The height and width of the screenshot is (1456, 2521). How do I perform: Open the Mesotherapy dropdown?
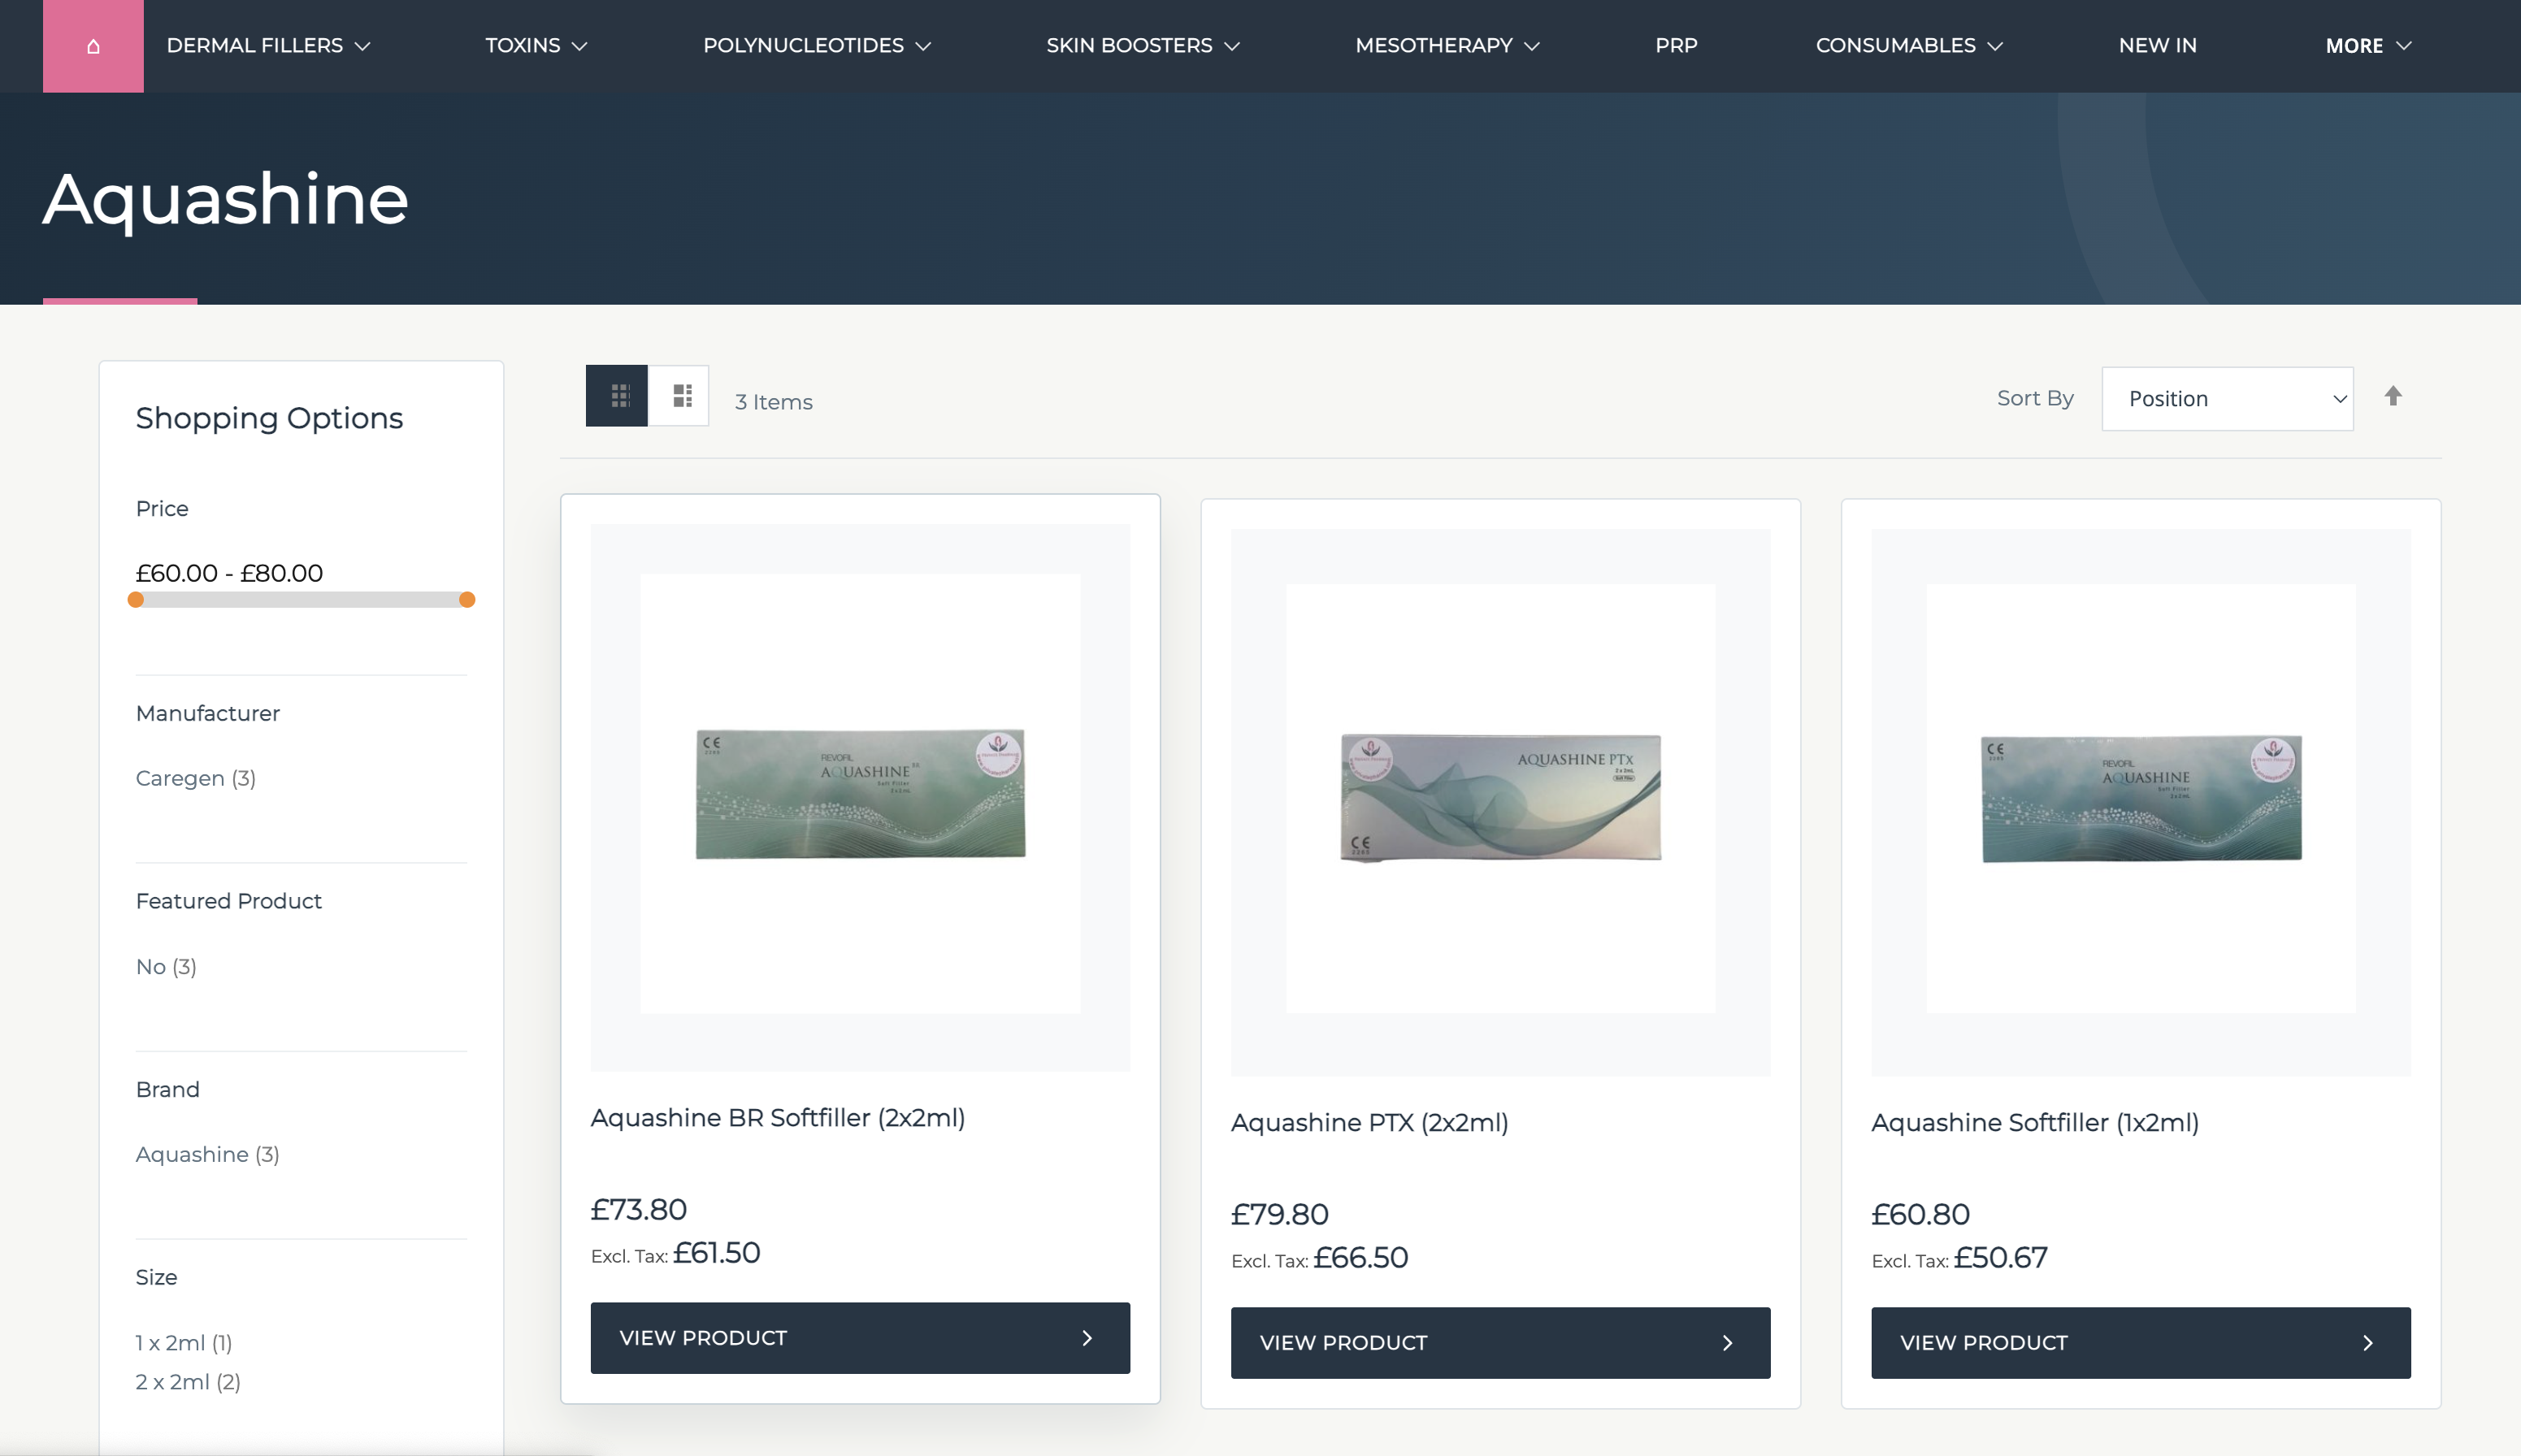coord(1447,46)
